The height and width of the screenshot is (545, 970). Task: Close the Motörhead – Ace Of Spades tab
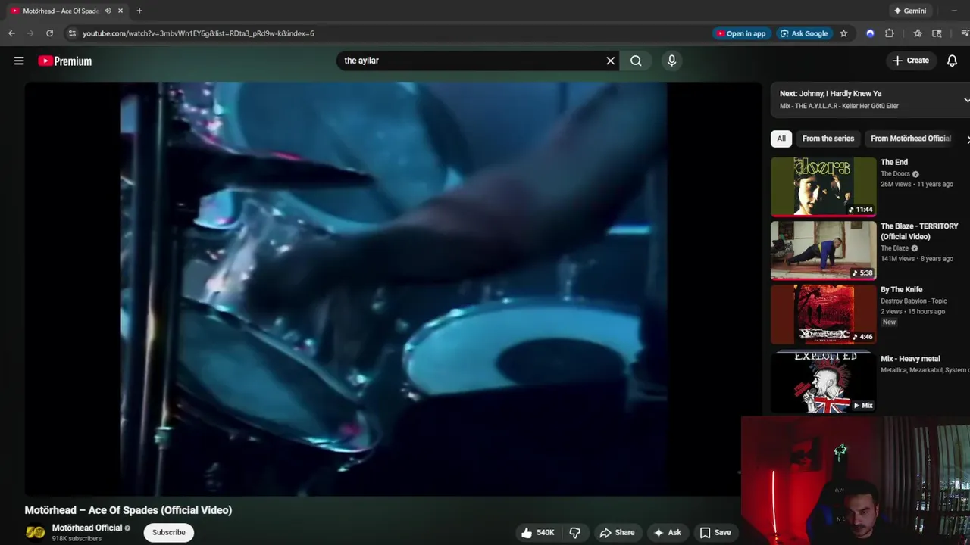[x=120, y=11]
